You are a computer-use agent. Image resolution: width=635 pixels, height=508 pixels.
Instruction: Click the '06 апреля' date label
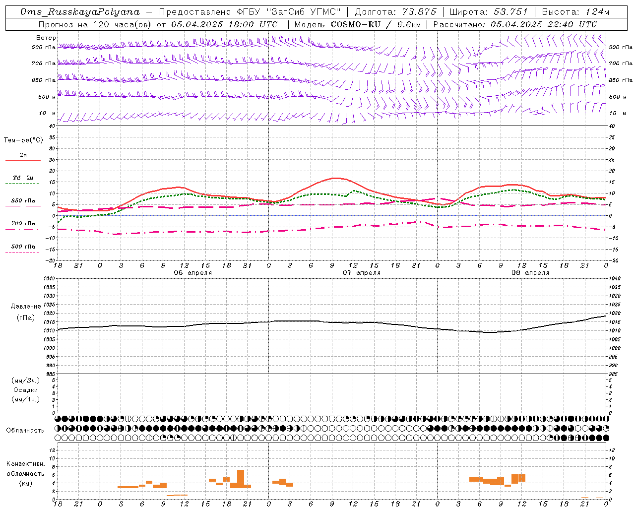coord(192,273)
